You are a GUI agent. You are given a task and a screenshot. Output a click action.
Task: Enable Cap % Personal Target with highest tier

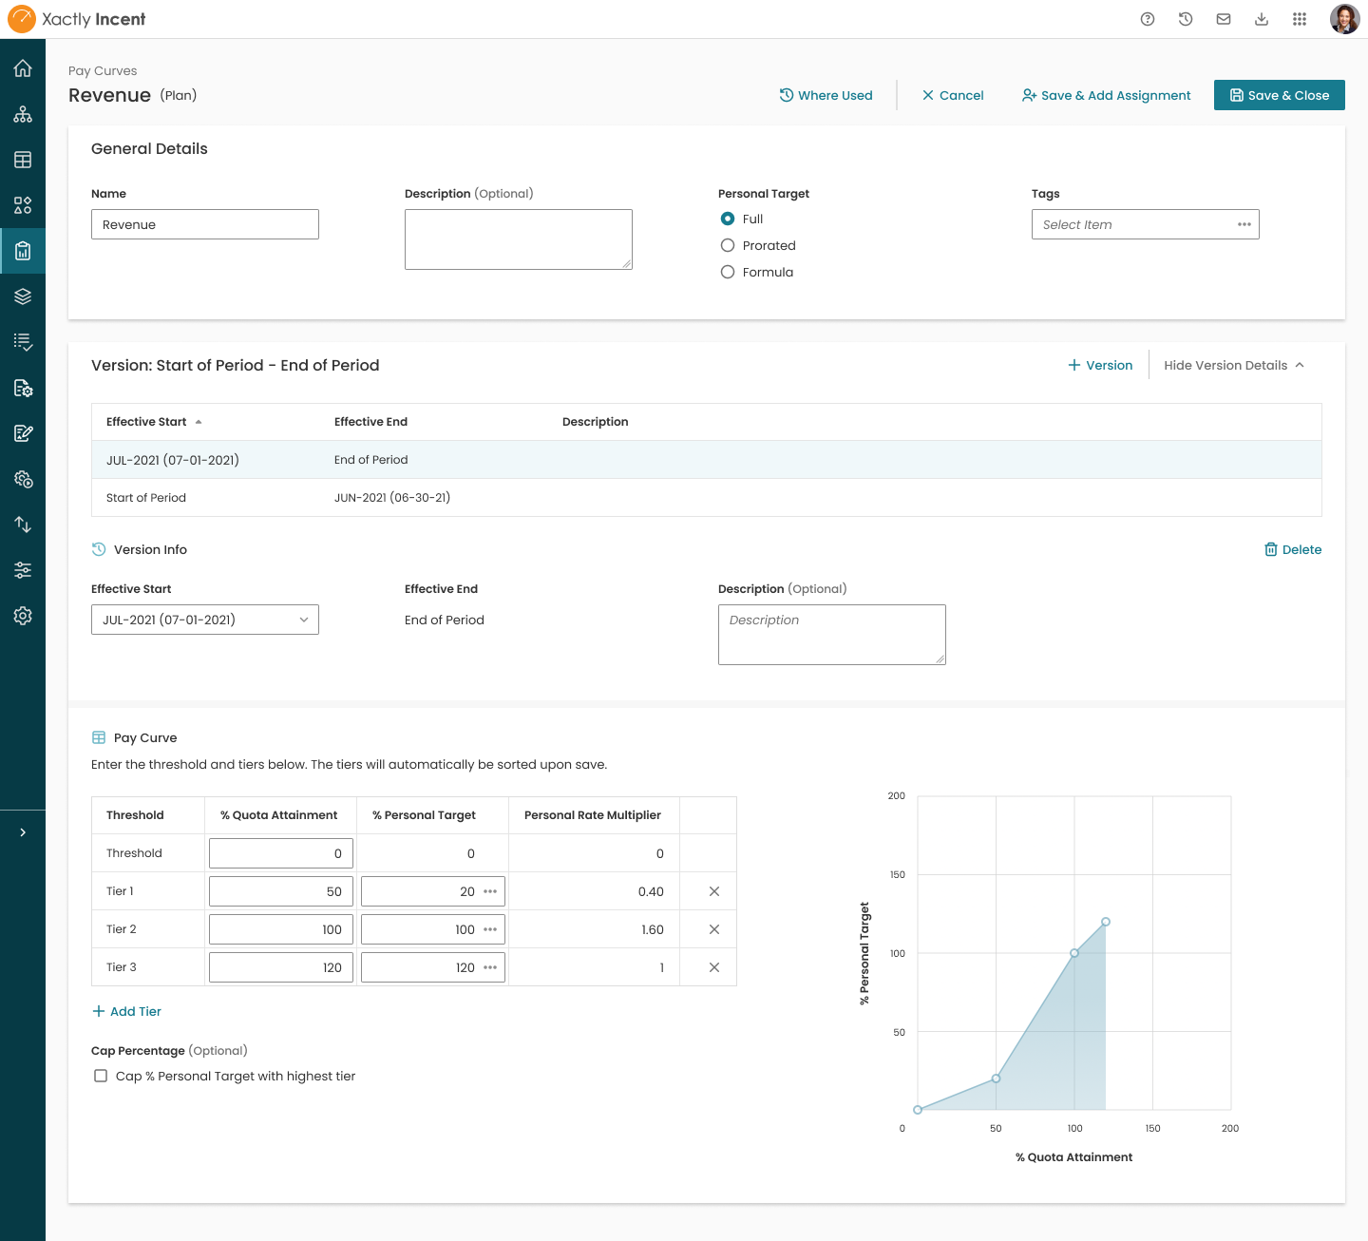click(101, 1076)
